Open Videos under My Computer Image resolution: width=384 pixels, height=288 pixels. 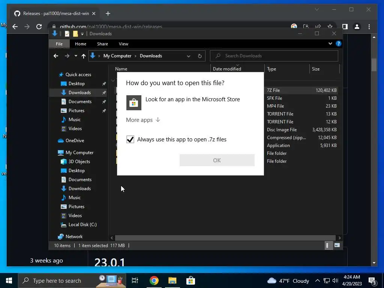click(75, 216)
